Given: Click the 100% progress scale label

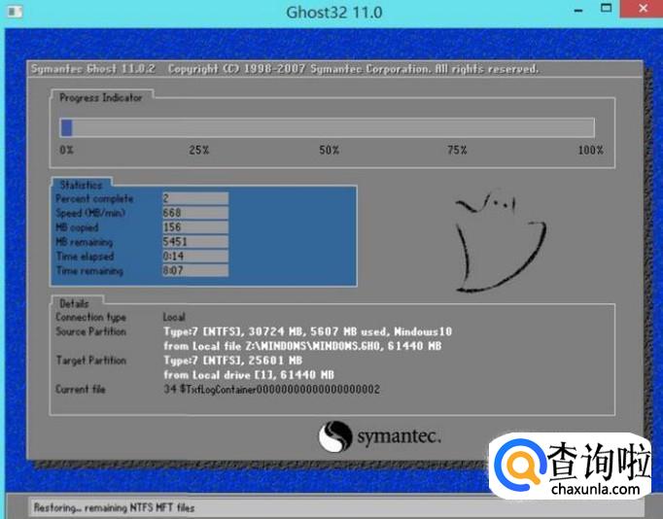Looking at the screenshot, I should (591, 150).
